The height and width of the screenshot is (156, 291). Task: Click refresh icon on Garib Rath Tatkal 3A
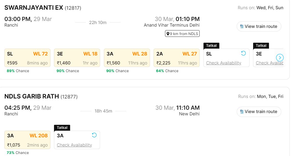coord(94,135)
